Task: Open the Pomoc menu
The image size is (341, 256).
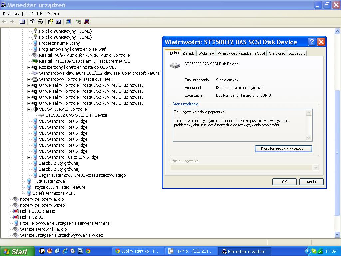Action: click(x=54, y=14)
